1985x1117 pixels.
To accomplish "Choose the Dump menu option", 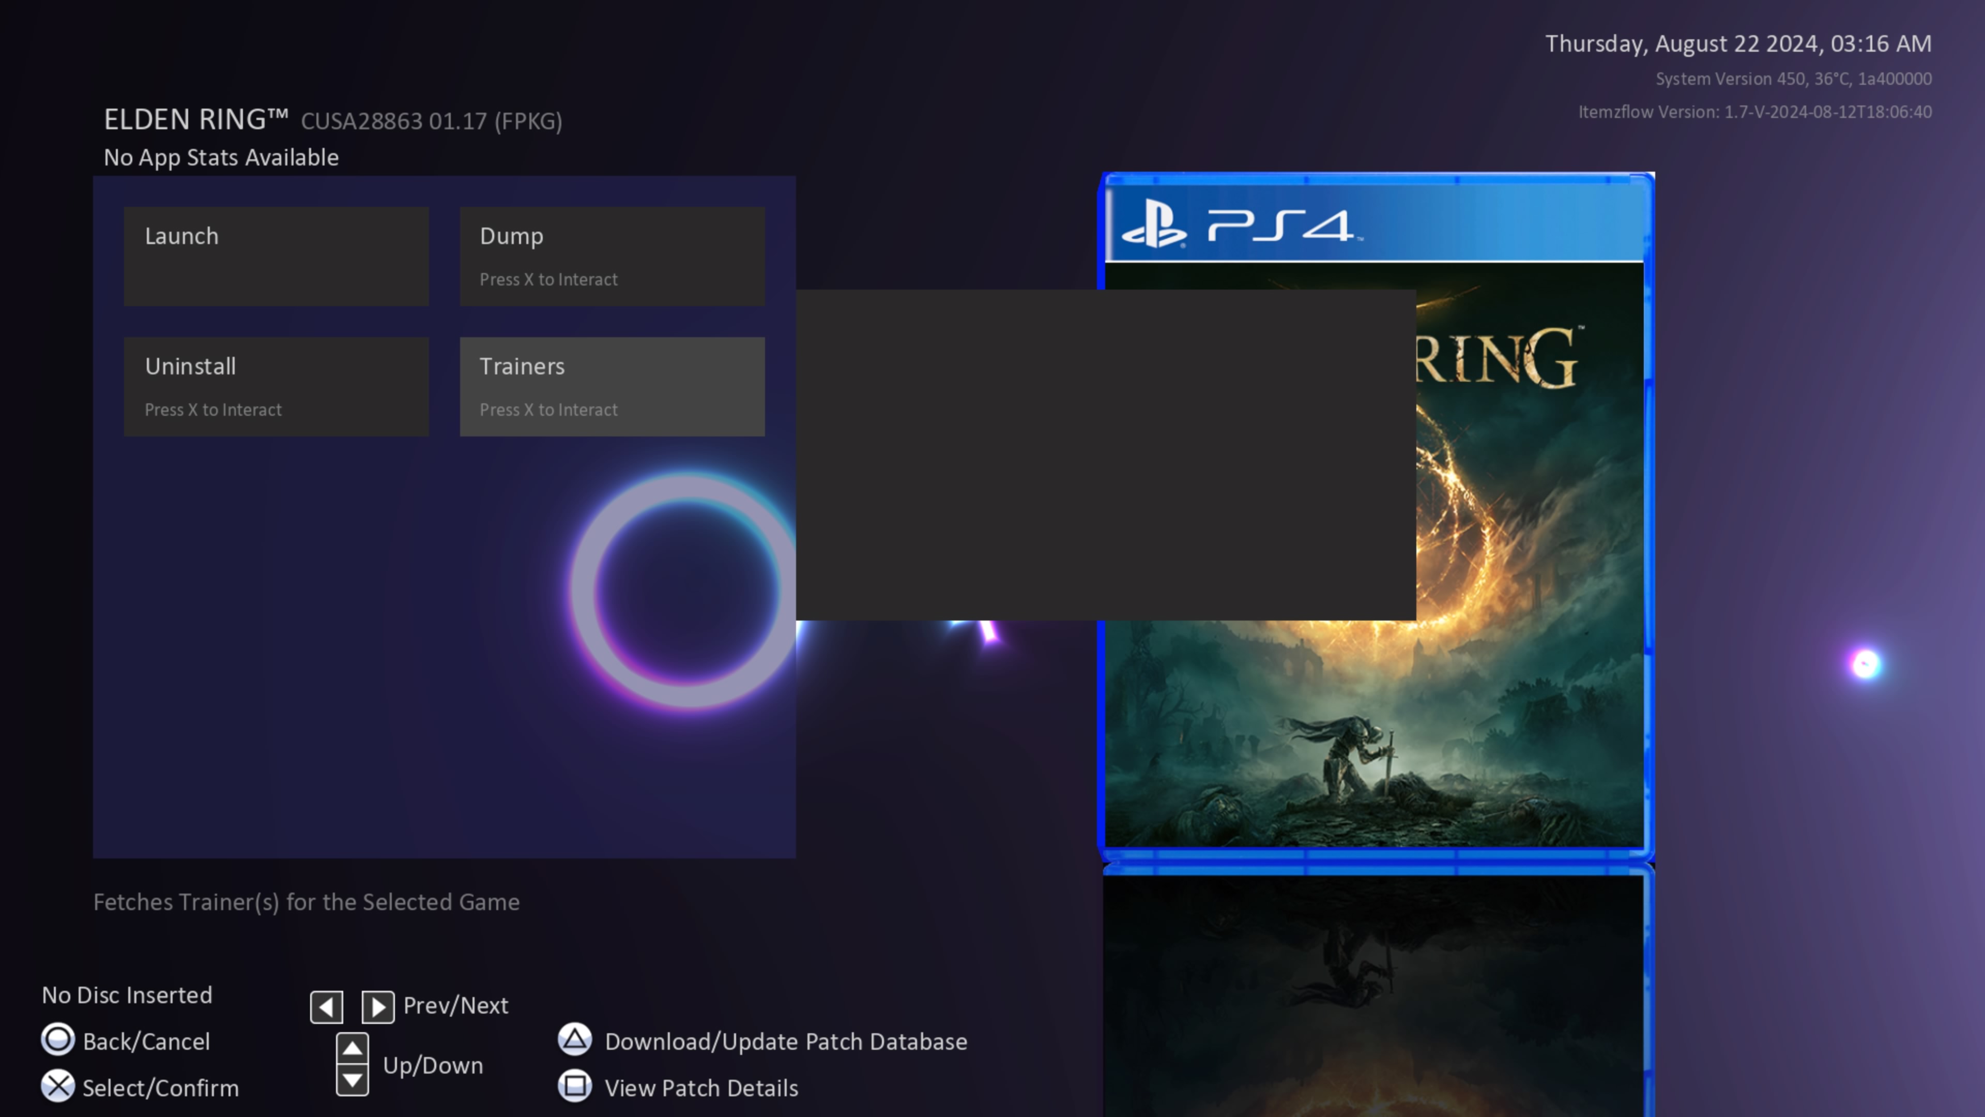I will [x=612, y=256].
